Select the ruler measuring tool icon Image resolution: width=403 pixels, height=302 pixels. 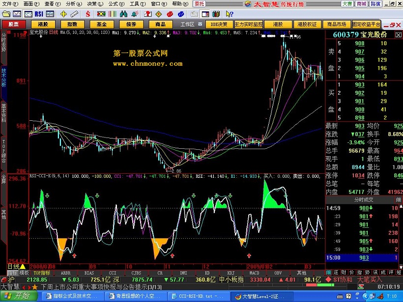coord(74,14)
